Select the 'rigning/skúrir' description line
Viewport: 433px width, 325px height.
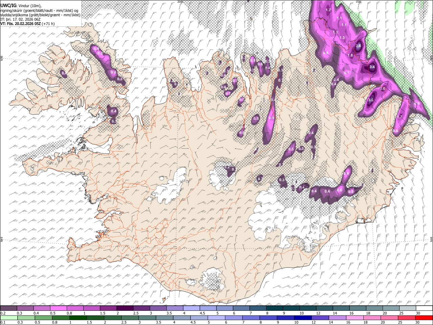coord(39,10)
